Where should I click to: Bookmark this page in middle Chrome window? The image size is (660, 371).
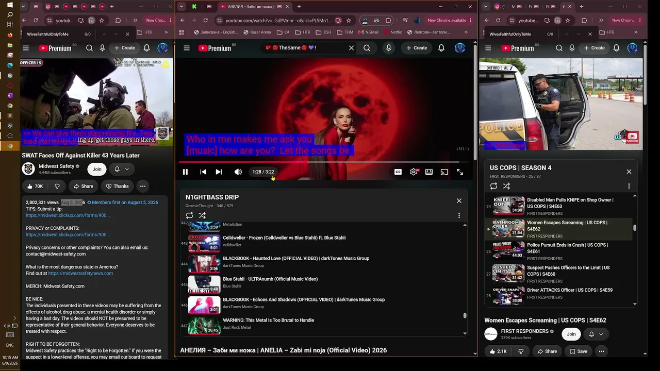(349, 21)
